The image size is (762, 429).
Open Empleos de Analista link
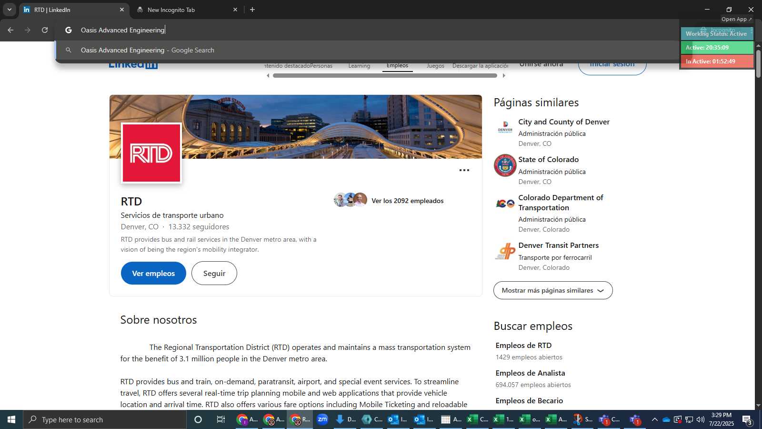click(x=530, y=373)
